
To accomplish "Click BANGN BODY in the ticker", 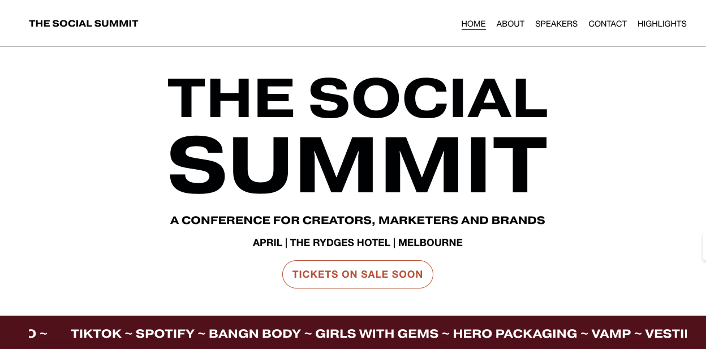I will [x=255, y=333].
